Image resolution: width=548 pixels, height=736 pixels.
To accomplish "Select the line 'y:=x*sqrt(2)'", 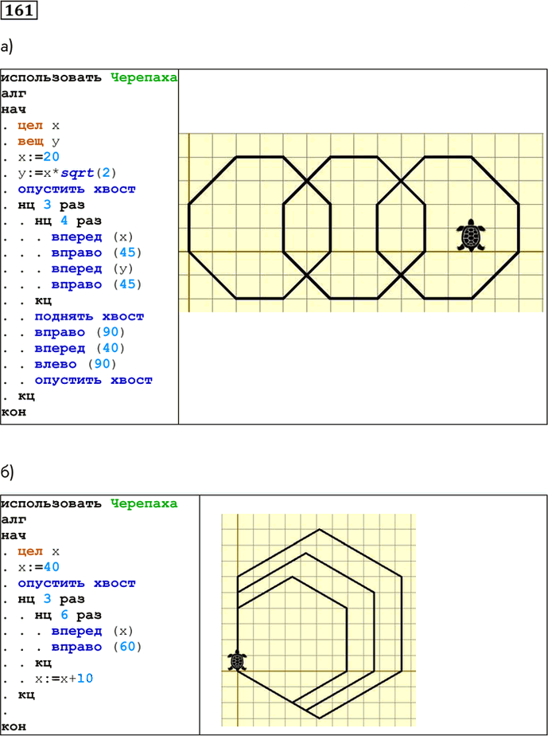I will tap(67, 173).
